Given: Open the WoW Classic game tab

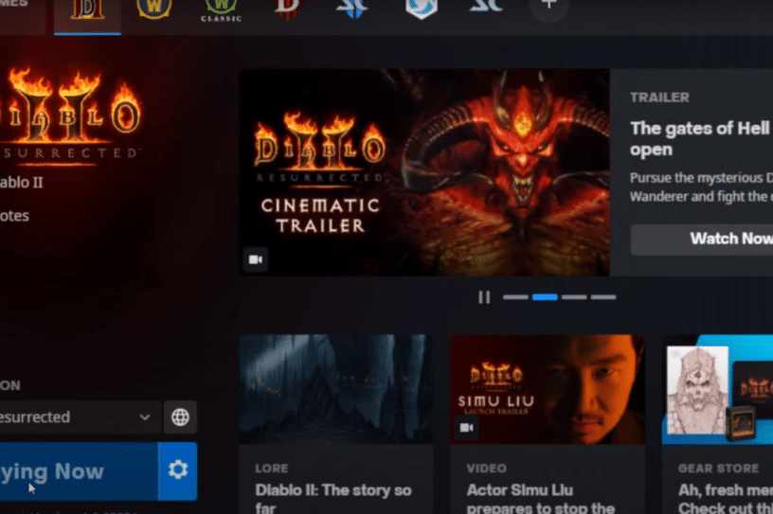Looking at the screenshot, I should [x=221, y=10].
